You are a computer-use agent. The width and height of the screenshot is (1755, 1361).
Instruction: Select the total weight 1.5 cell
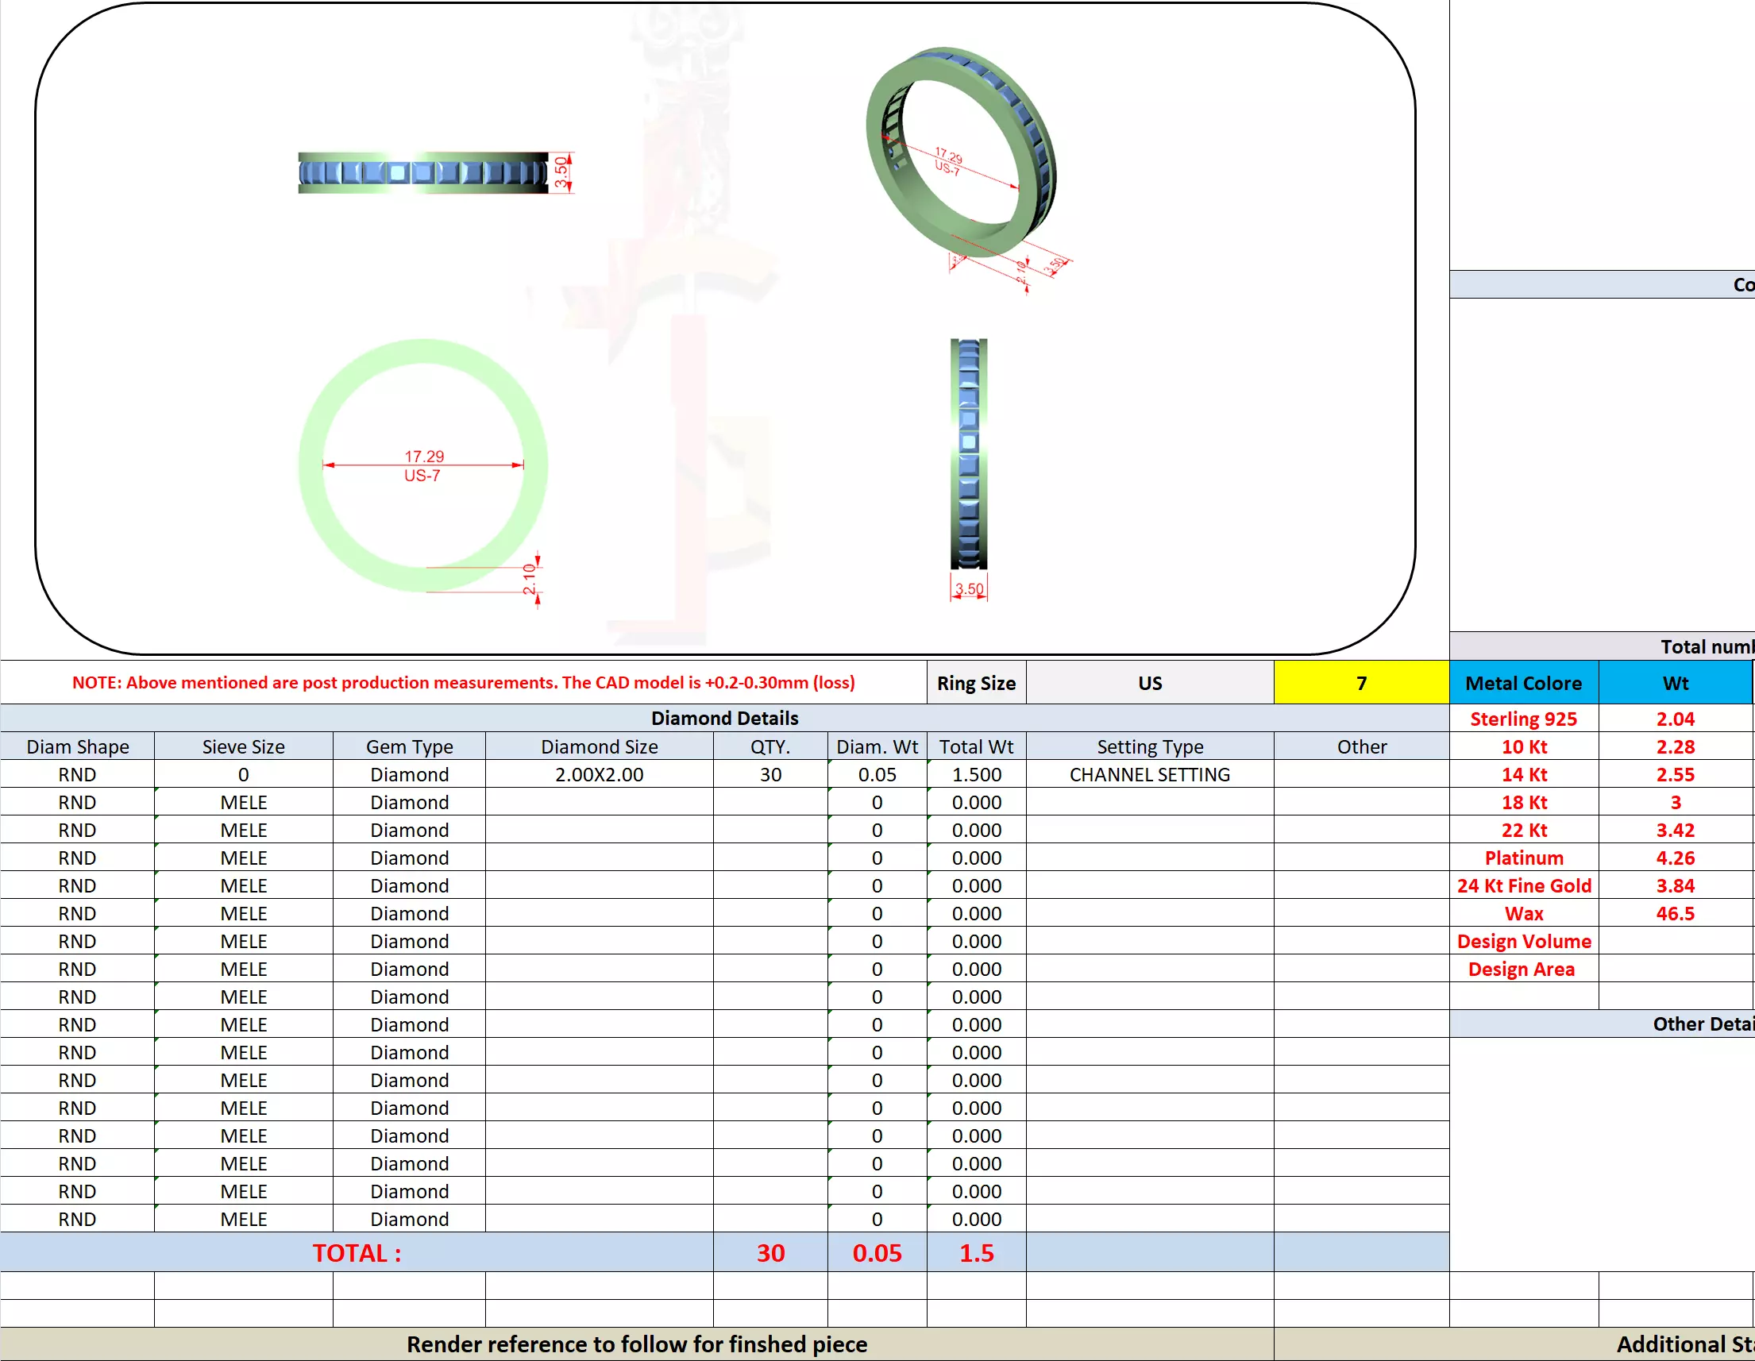(975, 1252)
